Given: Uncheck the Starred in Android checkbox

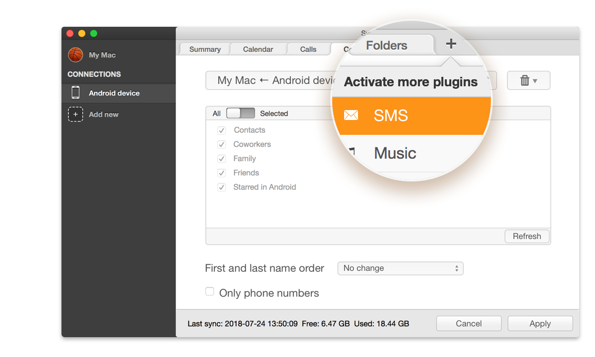Looking at the screenshot, I should [x=222, y=188].
